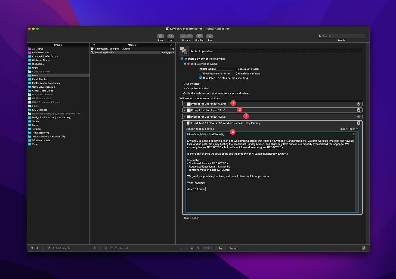This screenshot has width=396, height=279.
Task: Open the Insert Token menu
Action: click(x=349, y=129)
